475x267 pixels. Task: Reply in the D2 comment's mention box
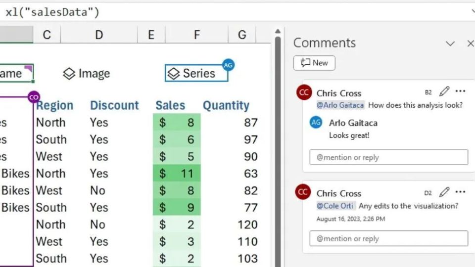click(x=389, y=238)
